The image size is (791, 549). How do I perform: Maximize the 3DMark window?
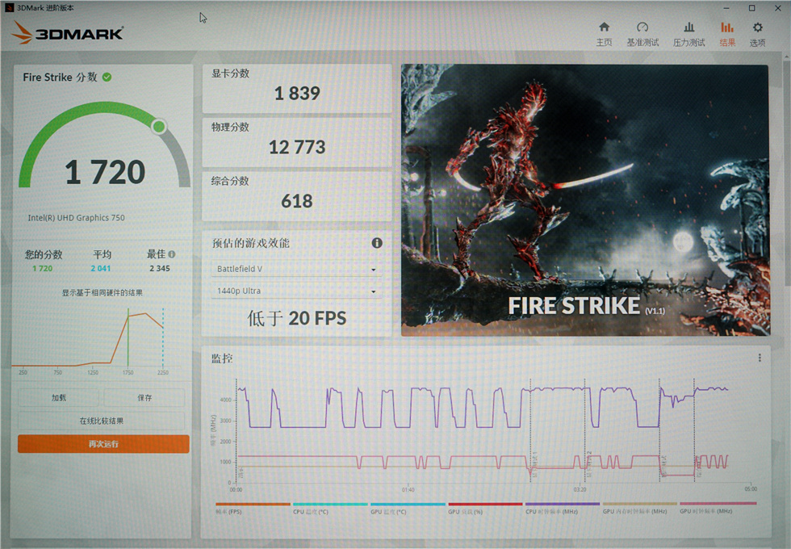click(751, 8)
